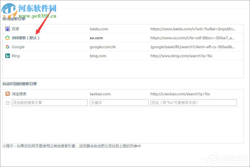The width and height of the screenshot is (250, 167).
Task: Click the Google baseURL search cell
Action: click(193, 47)
